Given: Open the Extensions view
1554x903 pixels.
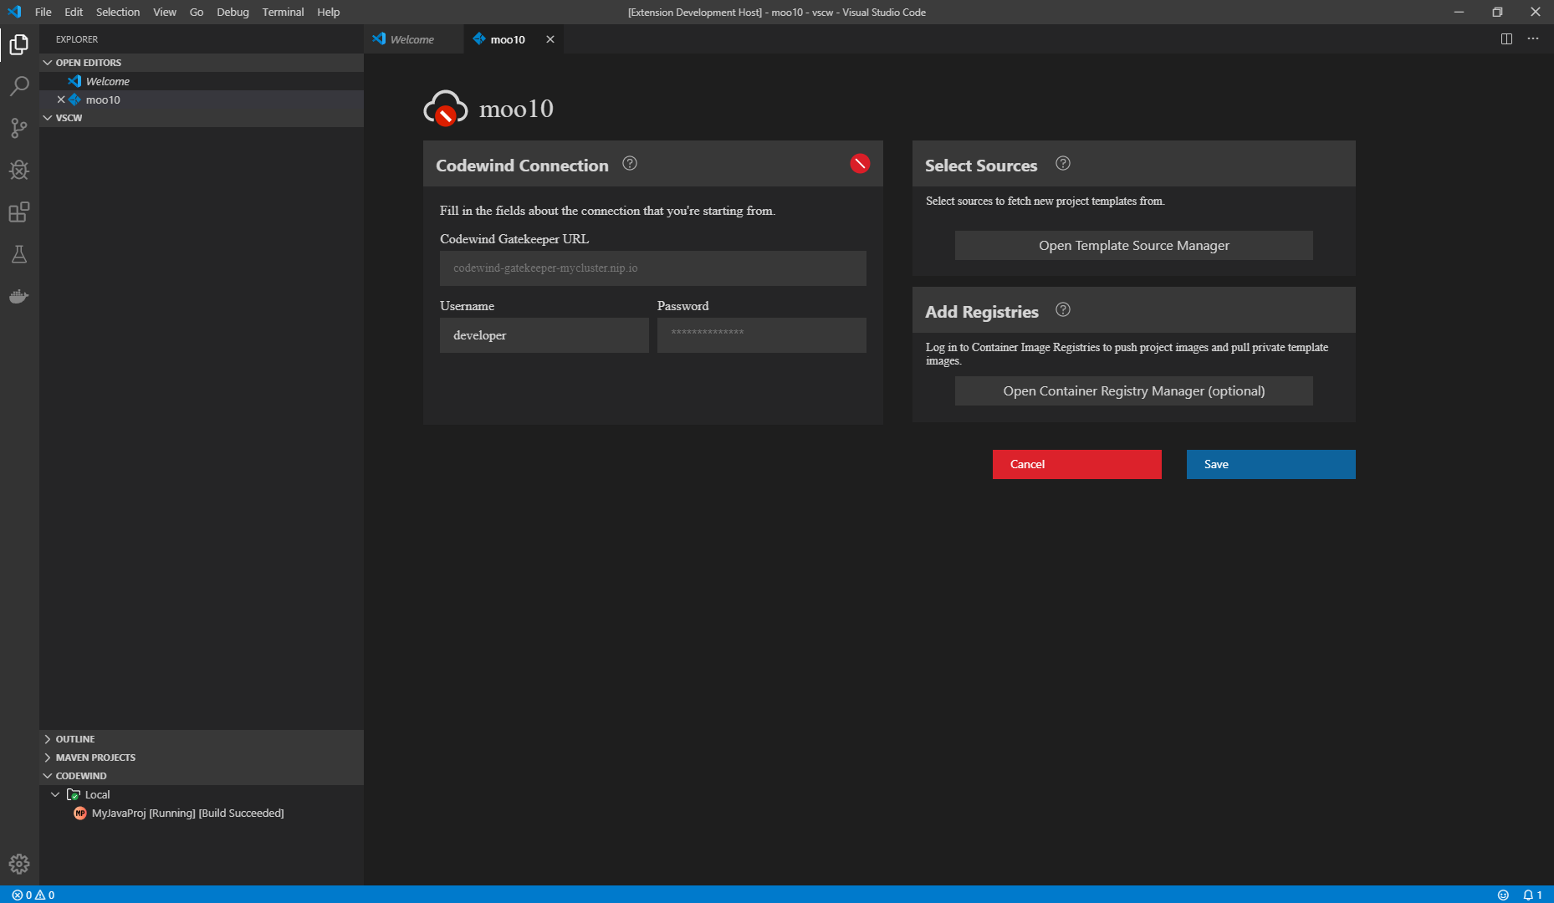Looking at the screenshot, I should (19, 212).
